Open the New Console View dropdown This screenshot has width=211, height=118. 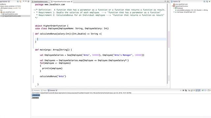click(x=210, y=90)
